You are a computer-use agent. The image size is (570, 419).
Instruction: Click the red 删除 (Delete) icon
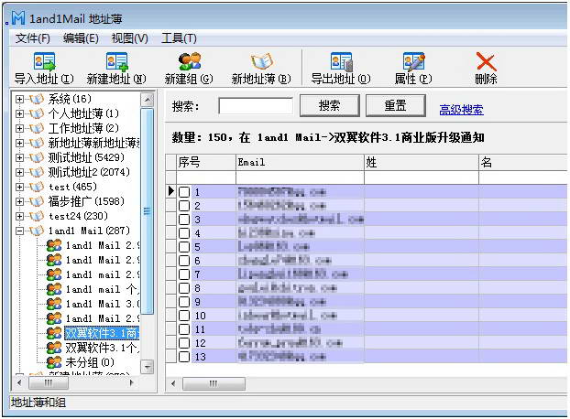(x=486, y=61)
